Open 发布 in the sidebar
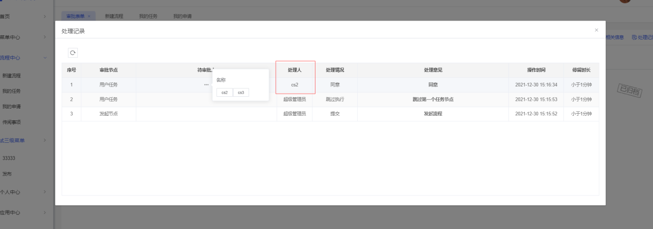The height and width of the screenshot is (229, 653). [x=7, y=174]
